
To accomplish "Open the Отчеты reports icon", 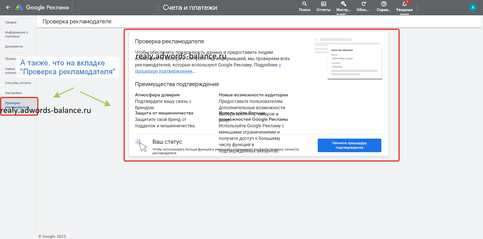I will [323, 4].
